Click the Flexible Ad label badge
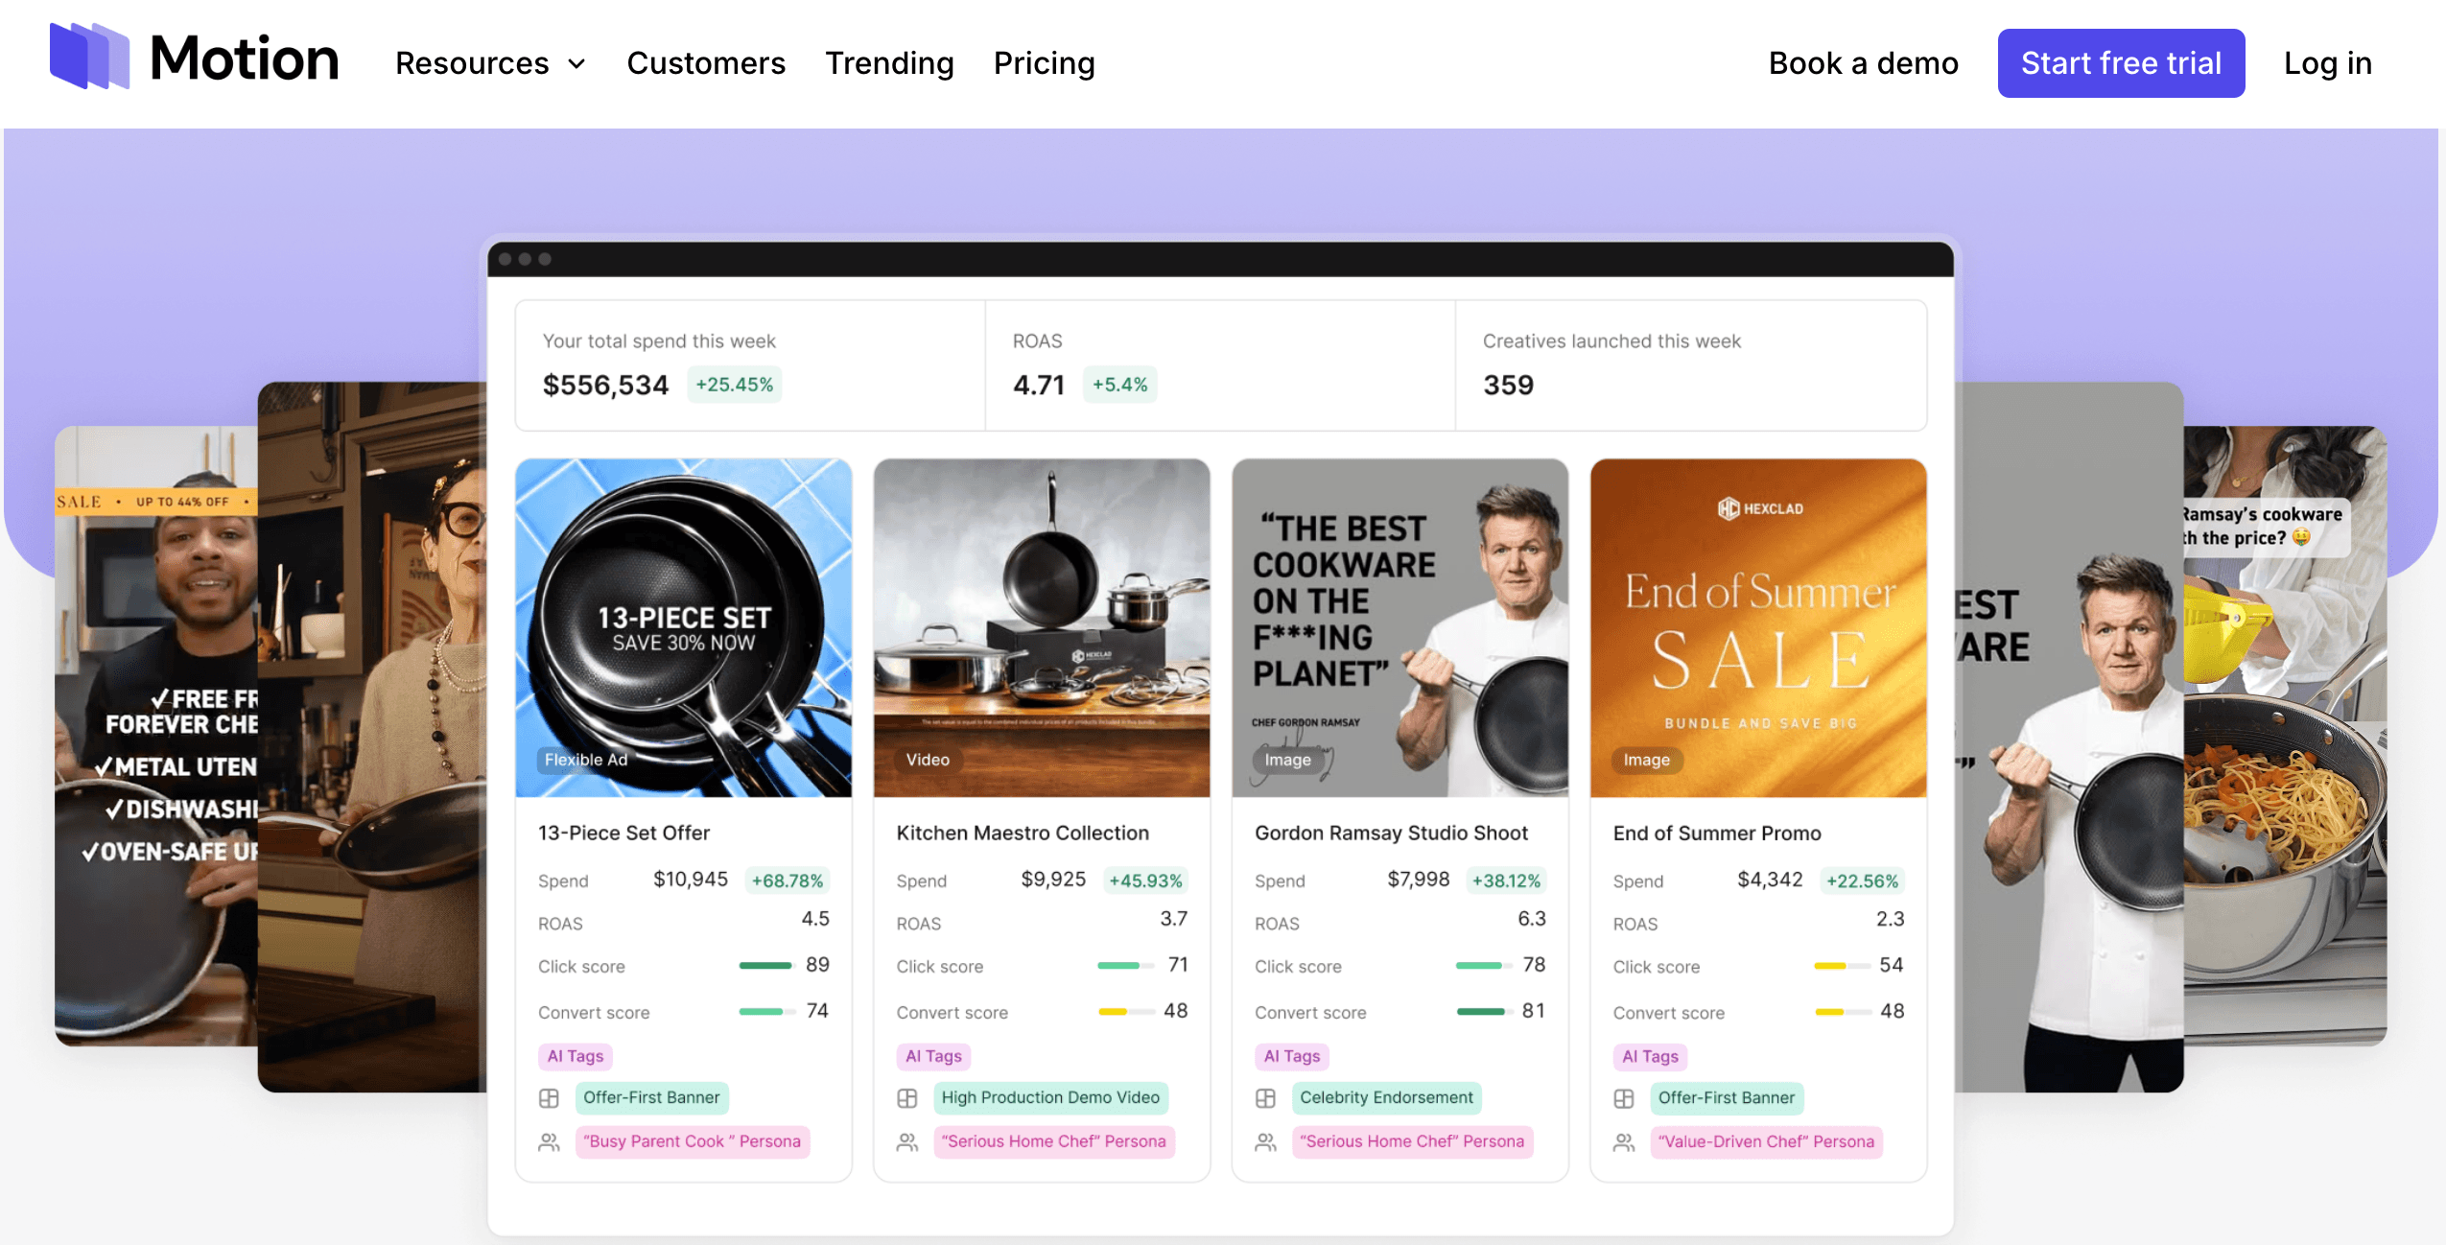The height and width of the screenshot is (1245, 2446). point(586,760)
